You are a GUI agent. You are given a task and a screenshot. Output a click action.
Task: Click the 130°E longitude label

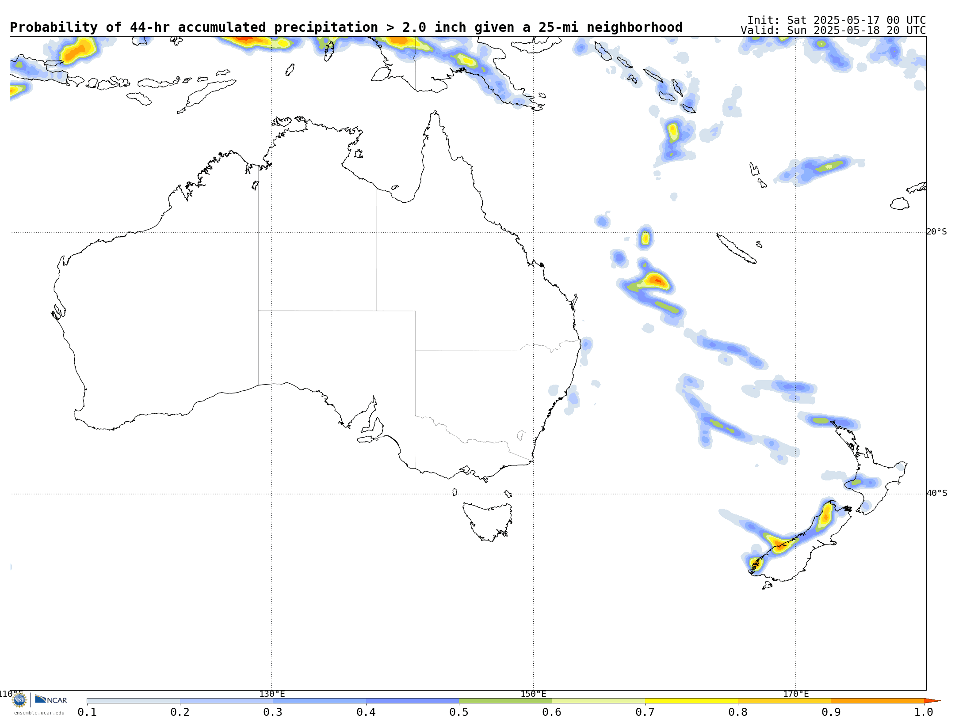(x=272, y=694)
